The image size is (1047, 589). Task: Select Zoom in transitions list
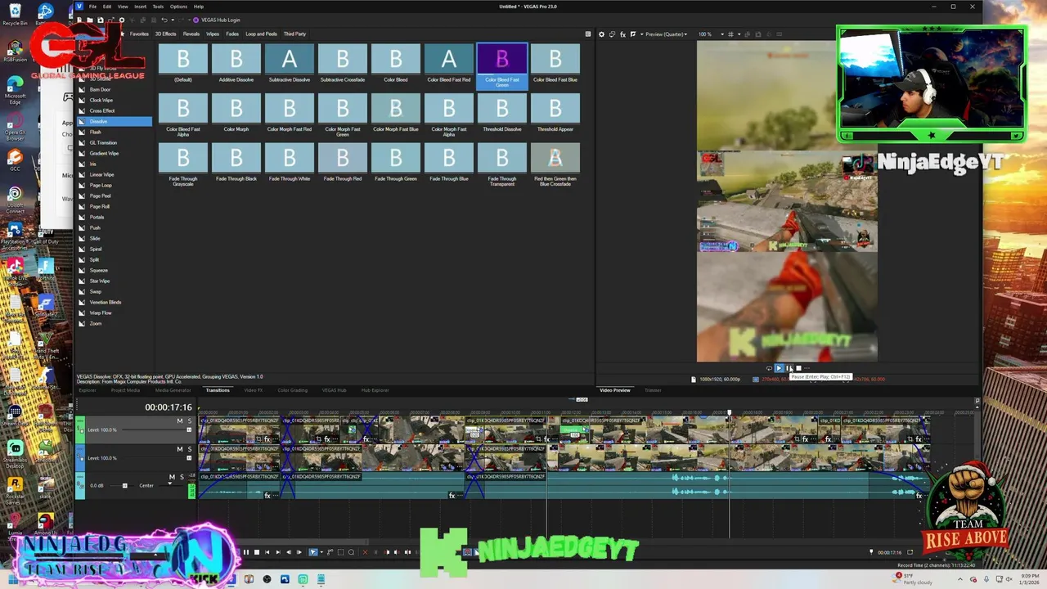point(95,323)
